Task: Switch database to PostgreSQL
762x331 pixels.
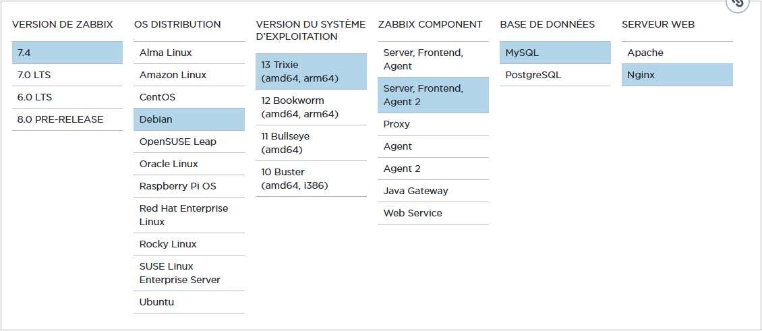Action: 555,75
